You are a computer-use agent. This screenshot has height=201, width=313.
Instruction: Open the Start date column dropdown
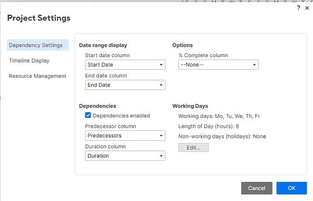click(125, 65)
